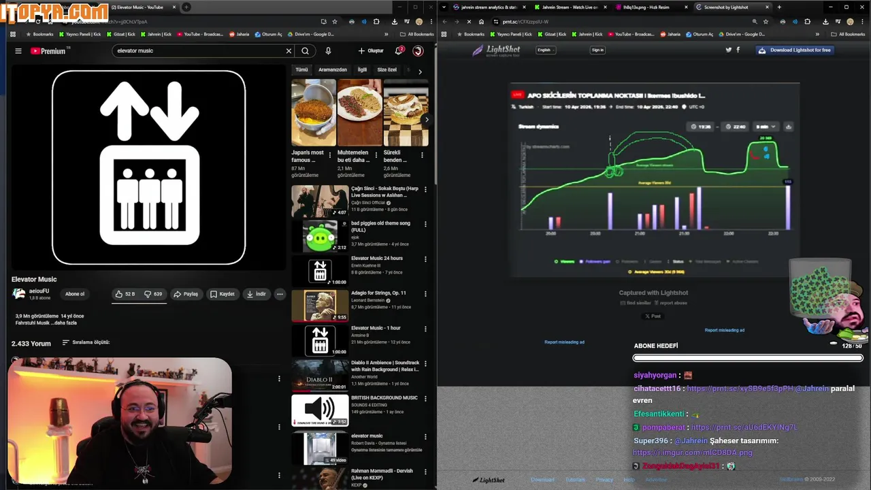The width and height of the screenshot is (871, 490).
Task: Open the zoom indicator in prnt.sc address bar
Action: coord(755,22)
